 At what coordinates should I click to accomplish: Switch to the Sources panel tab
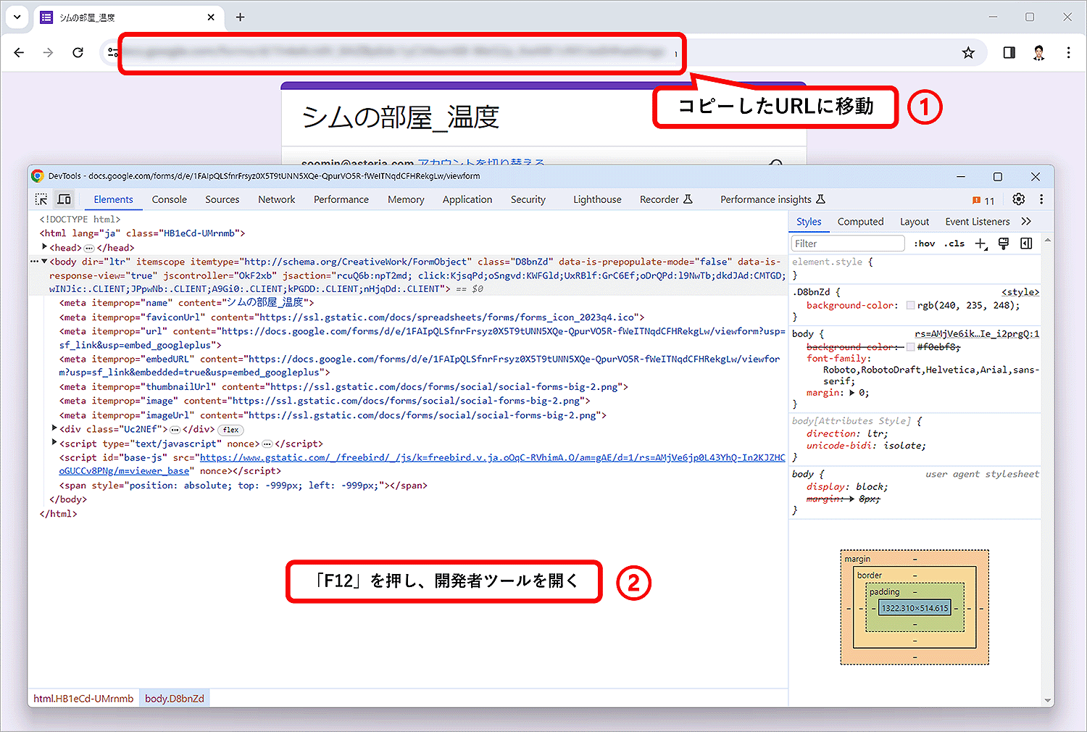[x=222, y=199]
